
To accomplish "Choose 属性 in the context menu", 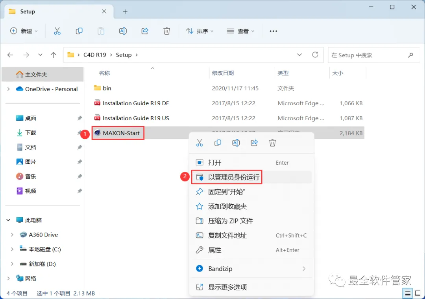I will 251,250.
